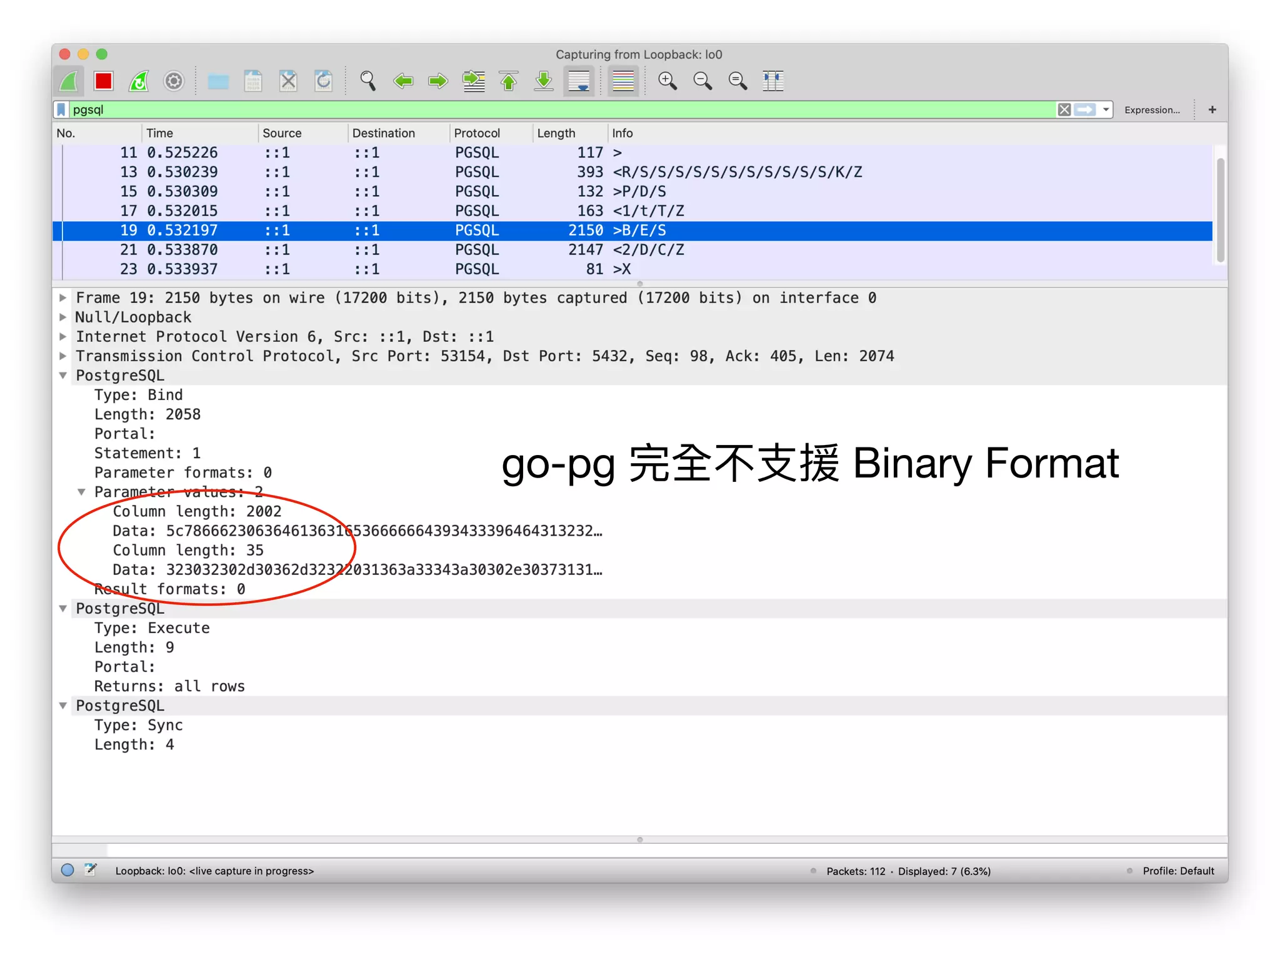
Task: Click the filter bookmark icon
Action: tap(61, 110)
